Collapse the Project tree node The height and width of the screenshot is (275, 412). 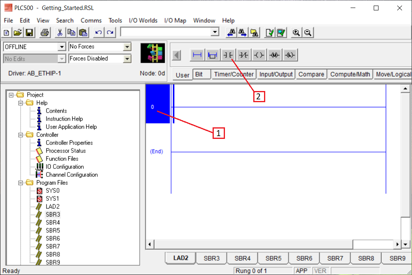(11, 95)
